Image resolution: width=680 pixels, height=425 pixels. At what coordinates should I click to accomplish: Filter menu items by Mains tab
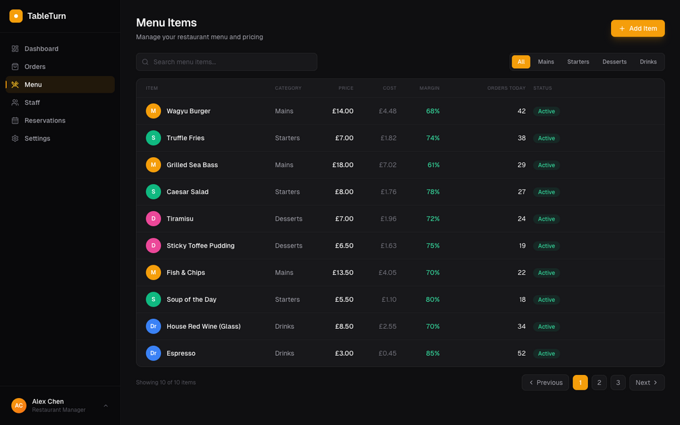546,62
